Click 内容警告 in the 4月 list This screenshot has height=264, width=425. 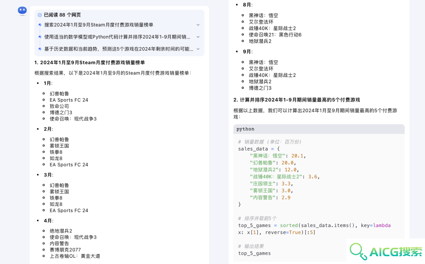pyautogui.click(x=59, y=244)
